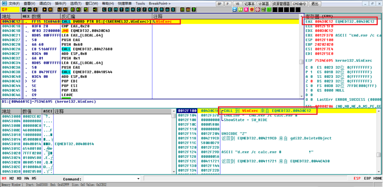
Task: Open the Executable Modules window (E icon)
Action: point(110,10)
